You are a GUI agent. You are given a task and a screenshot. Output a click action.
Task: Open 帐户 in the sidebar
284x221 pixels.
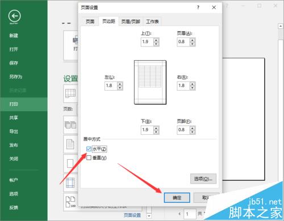tap(14, 180)
